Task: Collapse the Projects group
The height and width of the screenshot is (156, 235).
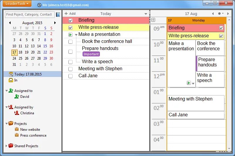Action: pos(6,124)
